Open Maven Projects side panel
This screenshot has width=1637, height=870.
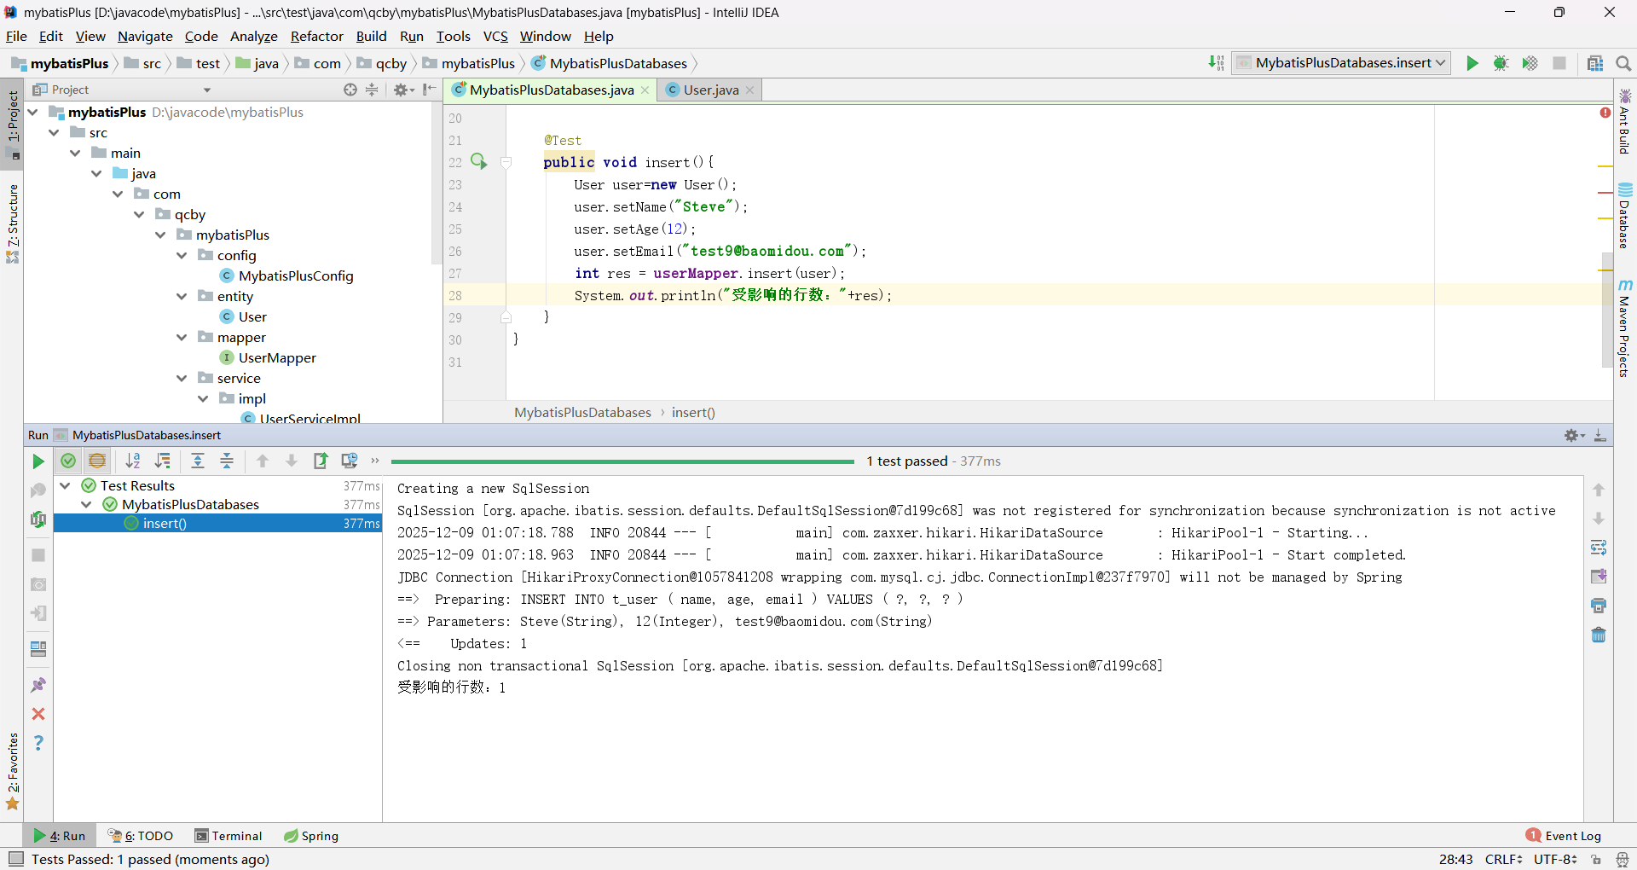(1624, 328)
